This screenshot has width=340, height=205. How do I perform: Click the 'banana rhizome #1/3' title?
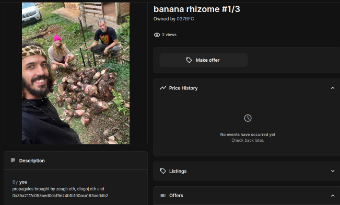[x=197, y=9]
